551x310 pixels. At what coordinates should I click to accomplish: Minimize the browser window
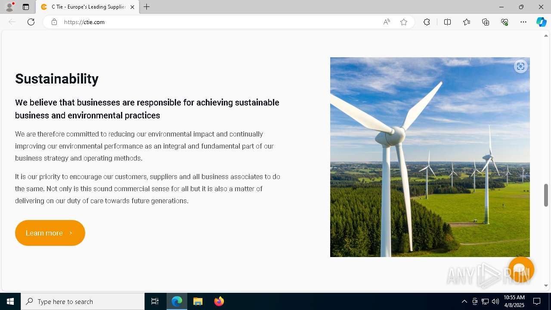pyautogui.click(x=501, y=7)
